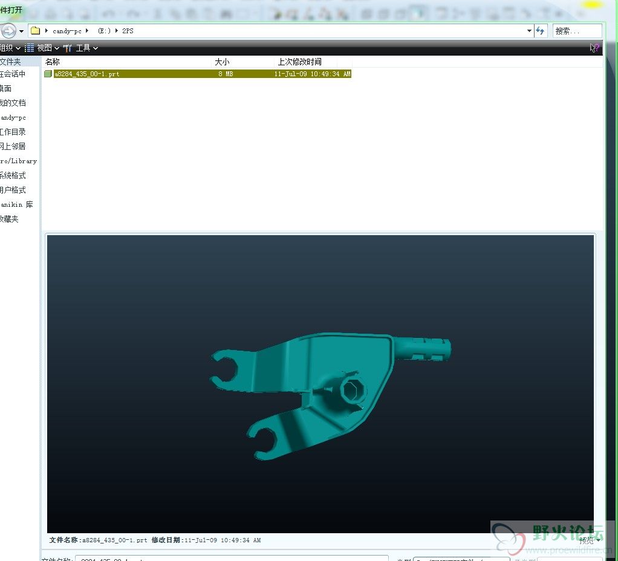This screenshot has height=561, width=618.
Task: Open the 类型 file type dropdown
Action: [x=461, y=559]
